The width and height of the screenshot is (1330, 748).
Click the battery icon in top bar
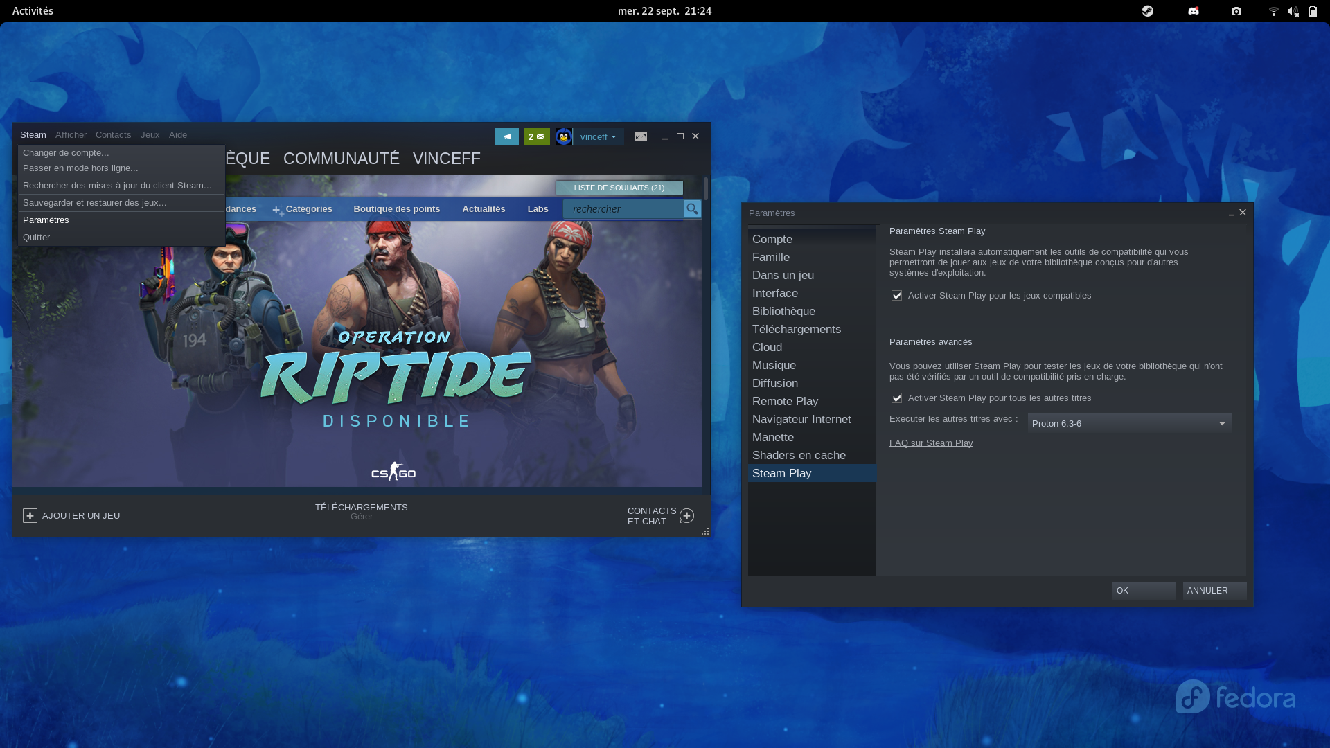(1313, 11)
